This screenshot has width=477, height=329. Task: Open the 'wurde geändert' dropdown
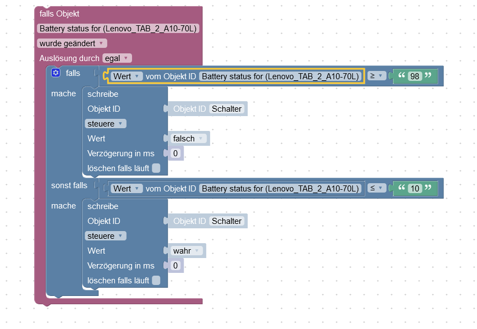click(72, 43)
